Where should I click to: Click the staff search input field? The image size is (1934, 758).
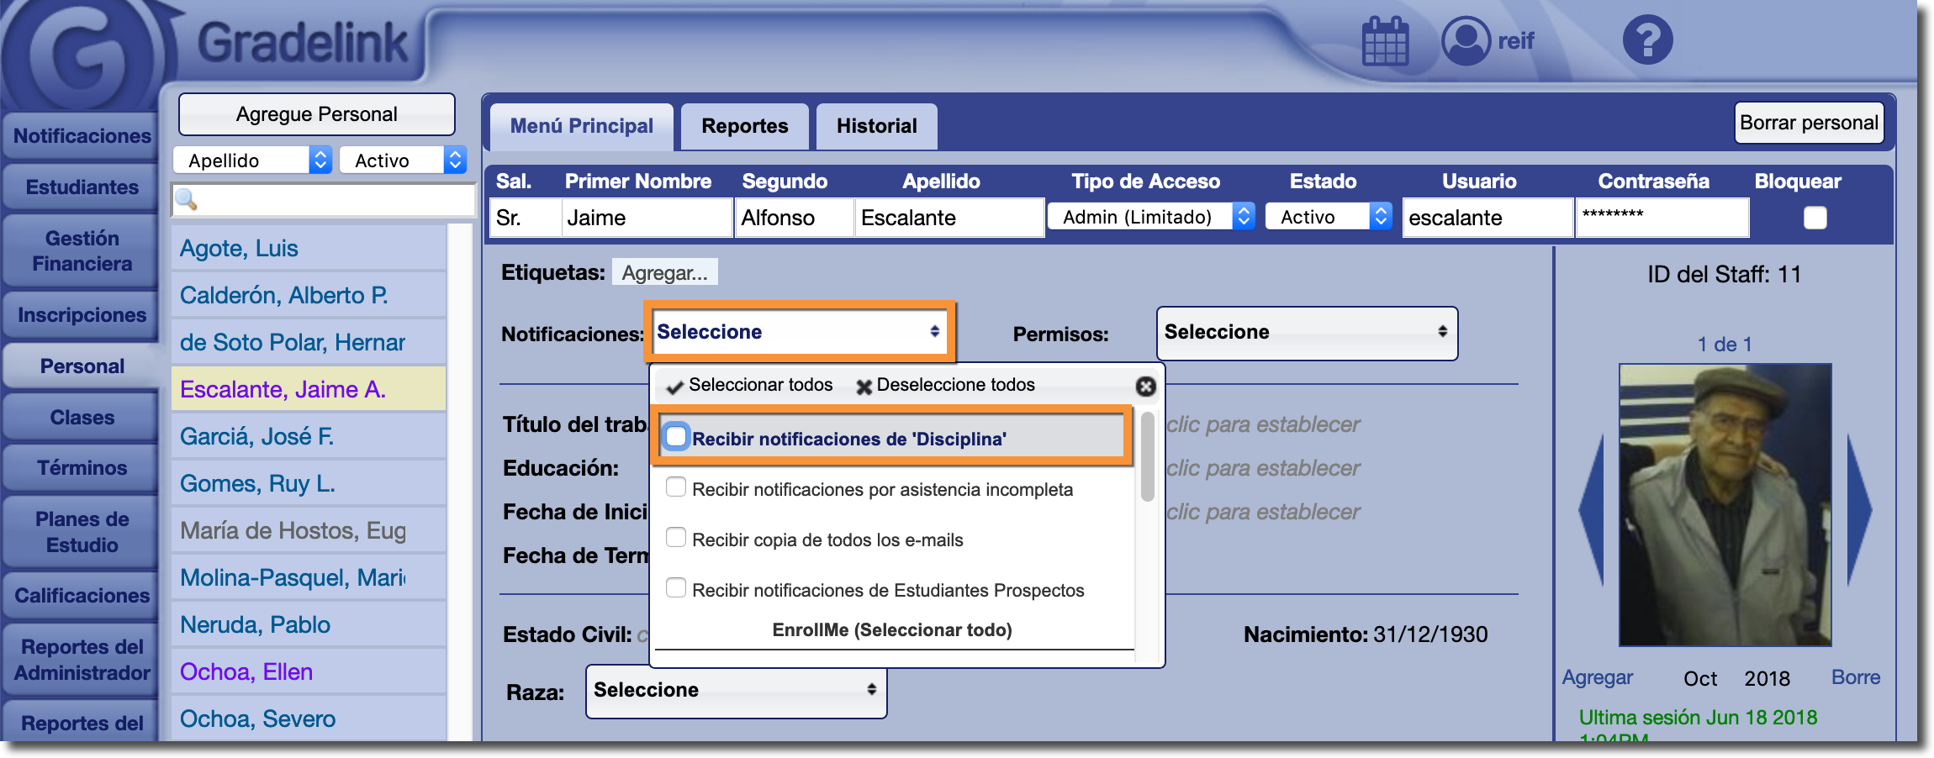[332, 200]
